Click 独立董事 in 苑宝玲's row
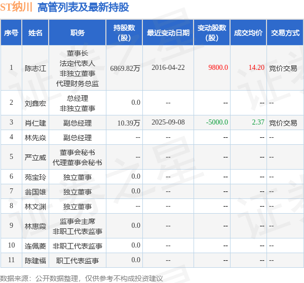 [x=78, y=177]
